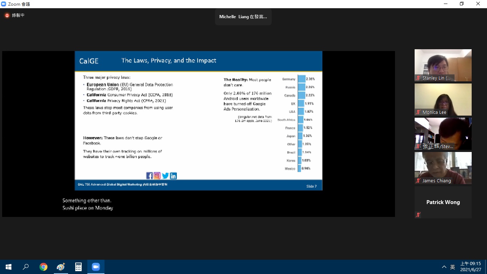Click the Michelle Liang speaking notification
Viewport: 487px width, 274px height.
243,17
